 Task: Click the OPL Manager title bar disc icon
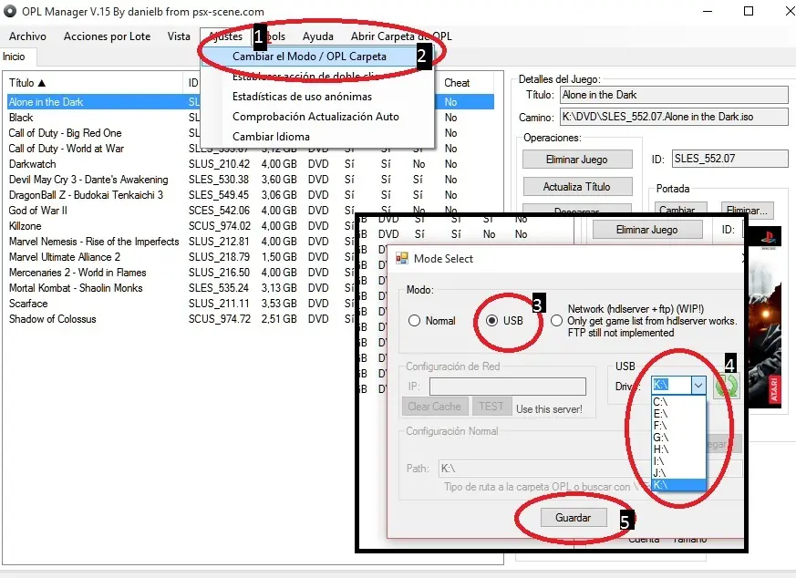pyautogui.click(x=10, y=11)
